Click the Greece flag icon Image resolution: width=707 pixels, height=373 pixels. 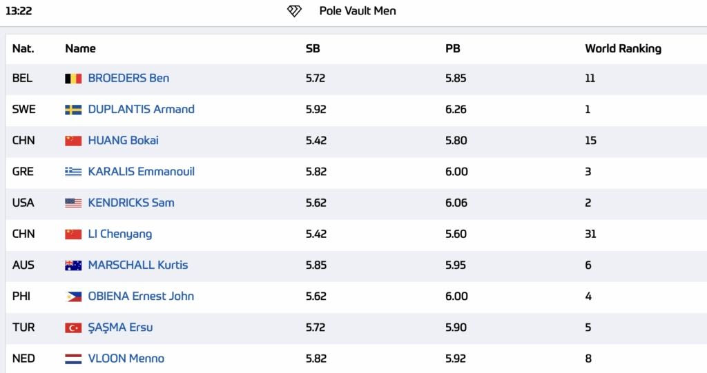(x=73, y=172)
